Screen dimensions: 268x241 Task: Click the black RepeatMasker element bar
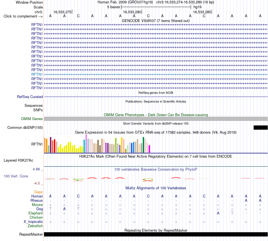point(156,234)
